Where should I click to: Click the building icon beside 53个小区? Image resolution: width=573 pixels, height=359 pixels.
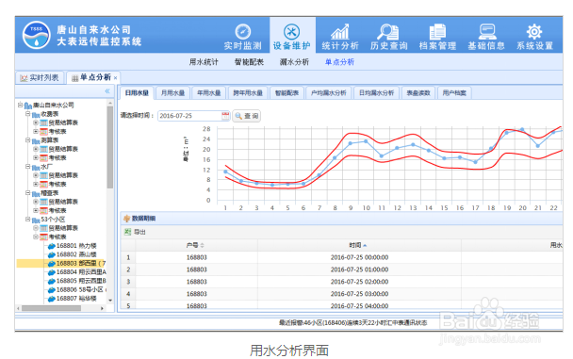[x=36, y=220]
